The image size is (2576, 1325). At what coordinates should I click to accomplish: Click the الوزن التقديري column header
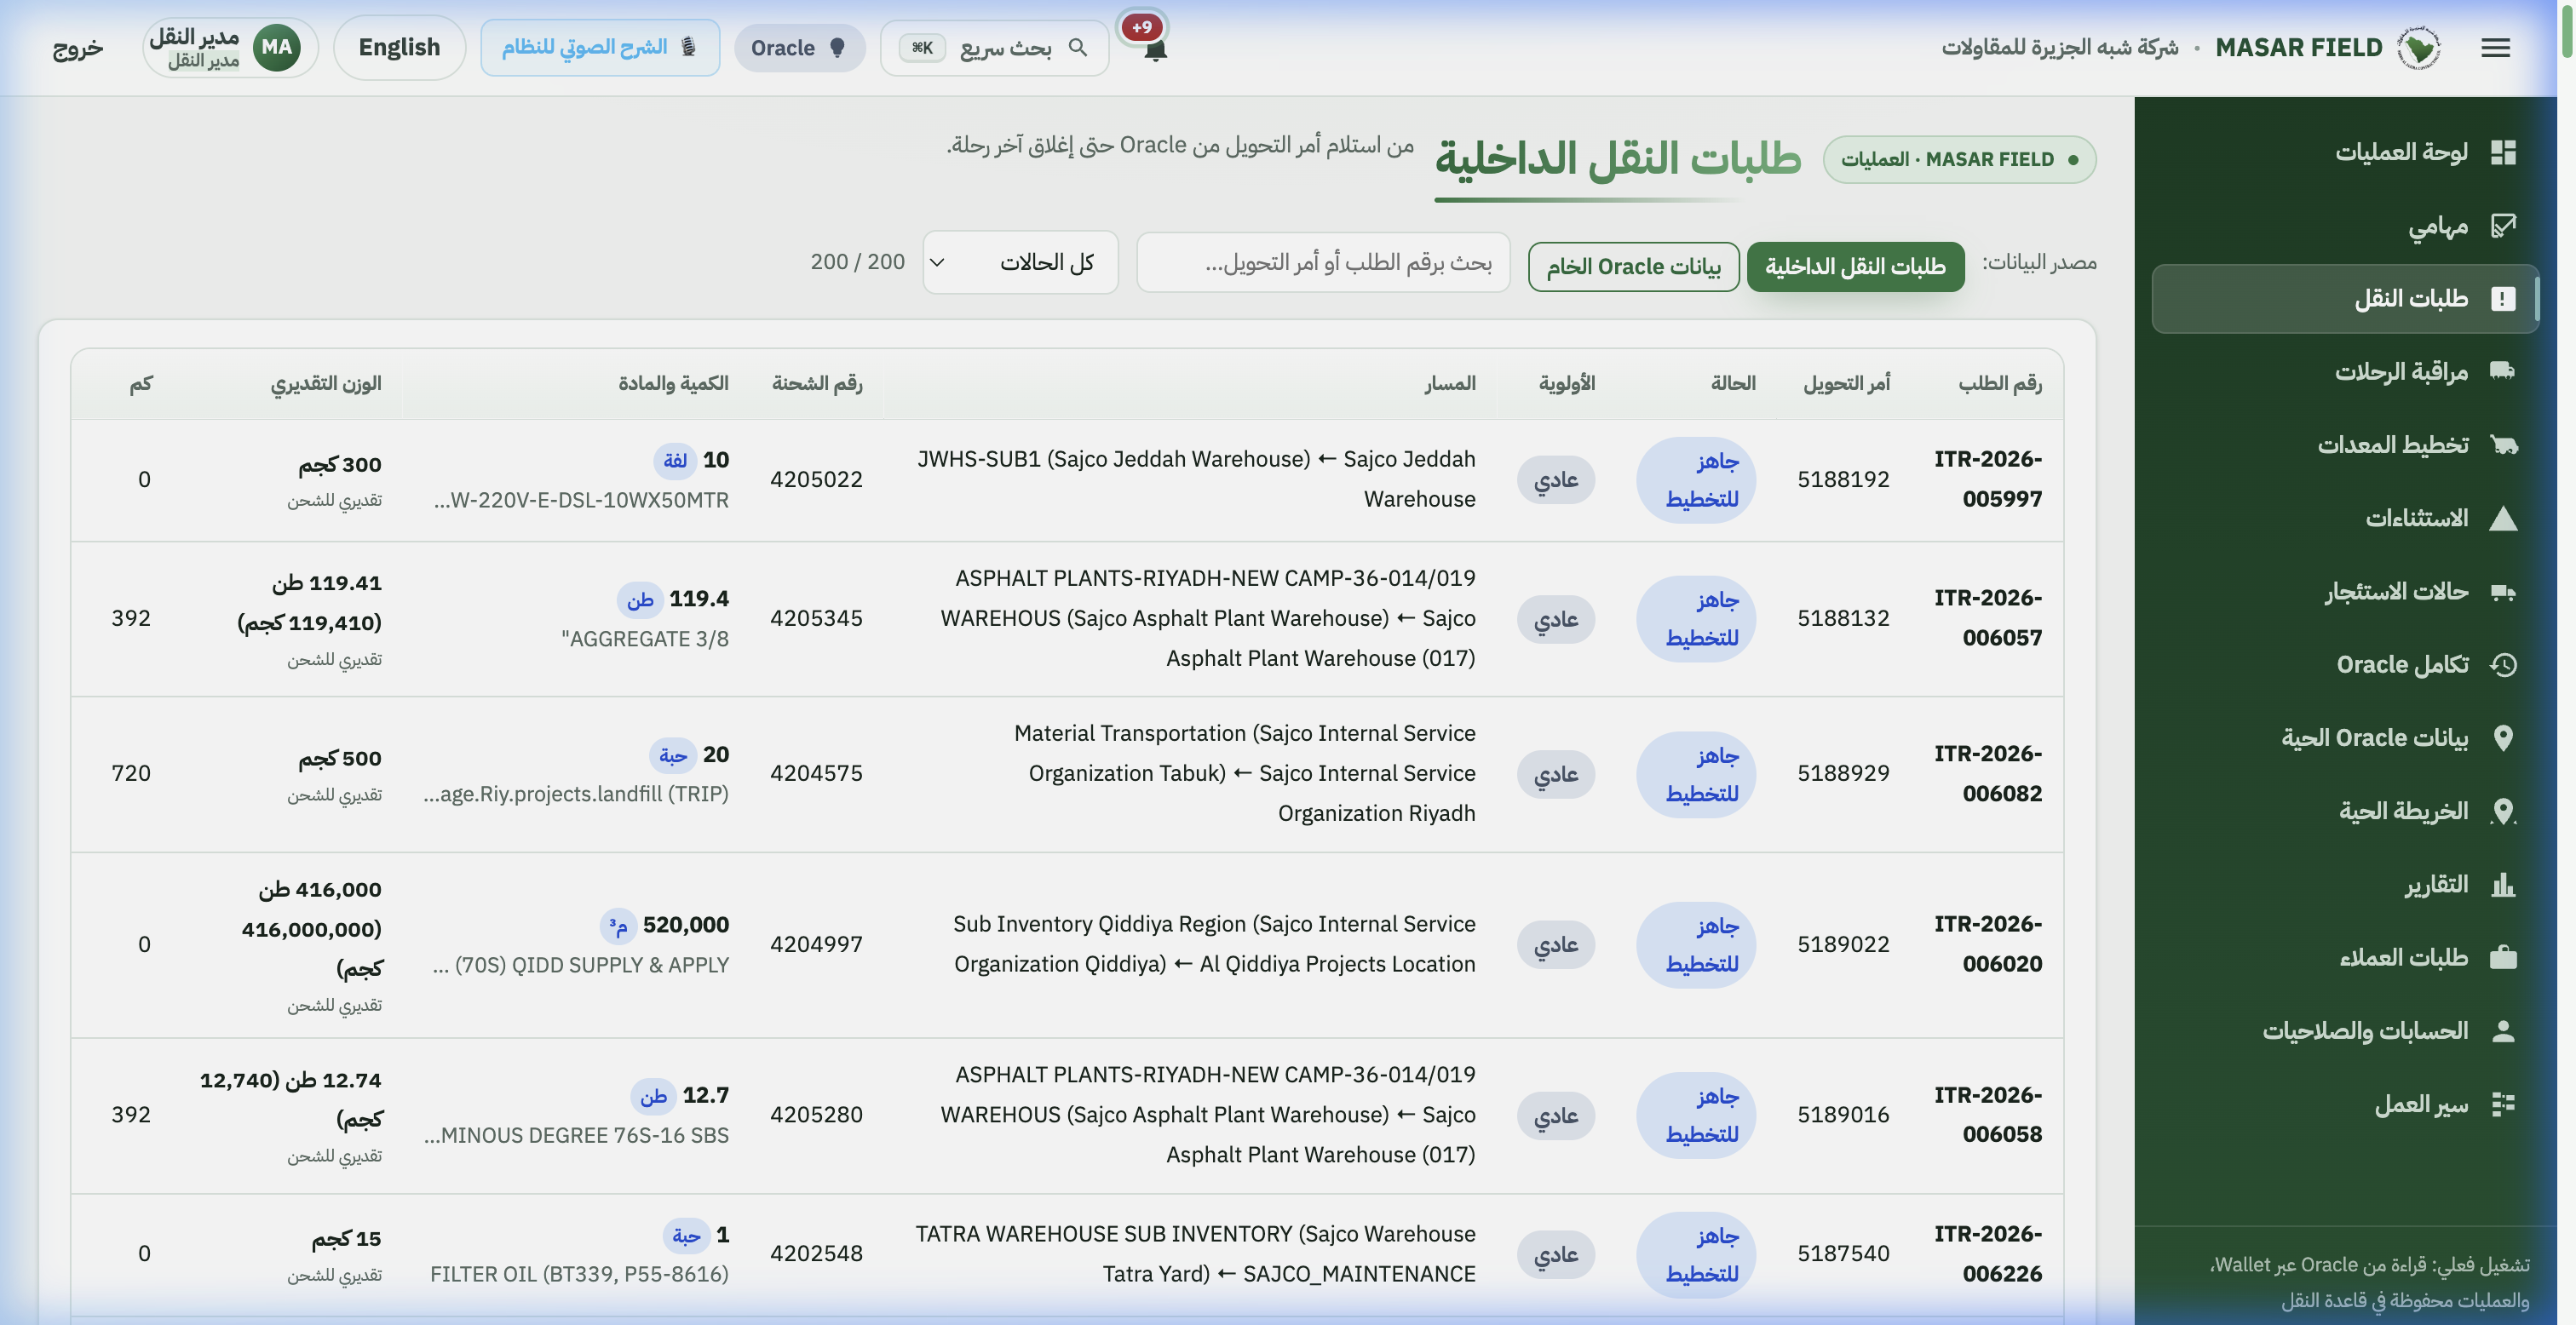tap(326, 383)
